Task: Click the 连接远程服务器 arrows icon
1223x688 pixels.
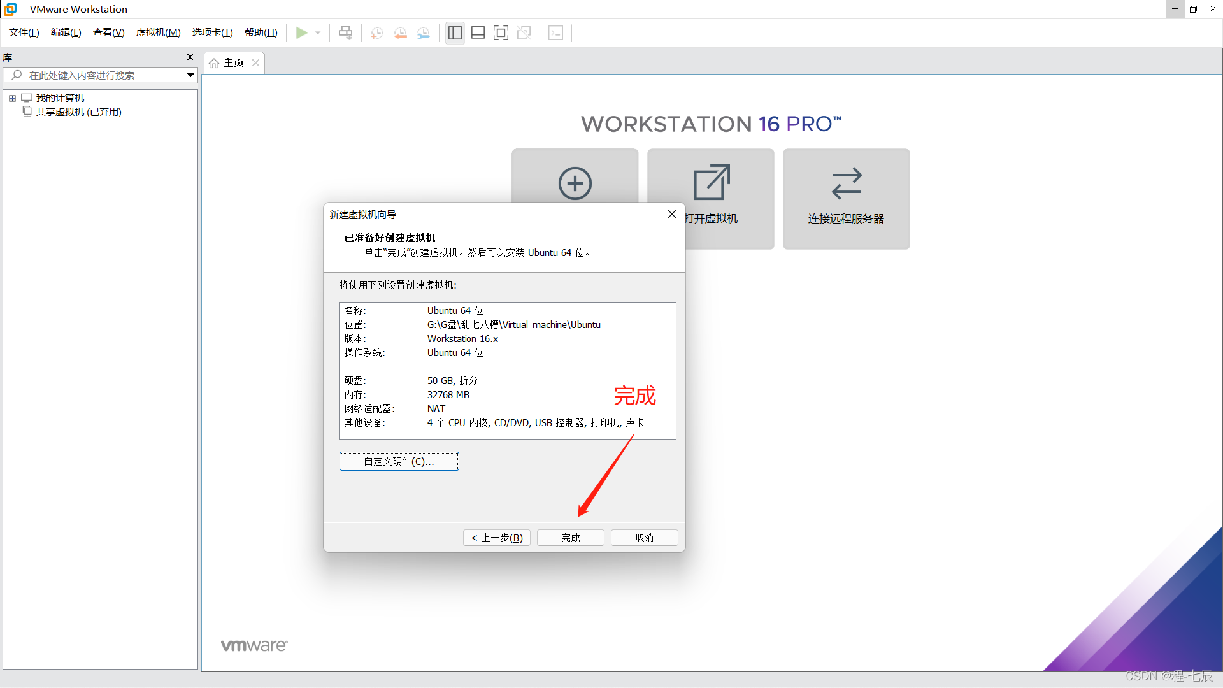Action: [x=847, y=183]
